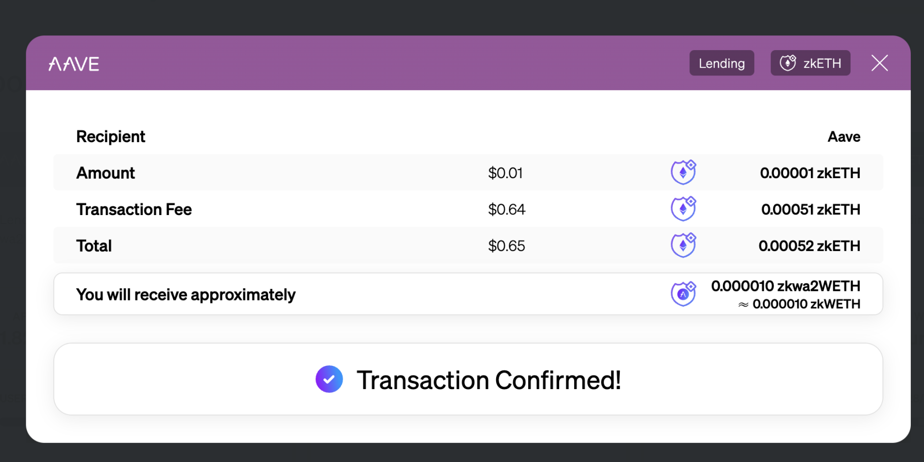The width and height of the screenshot is (924, 462).
Task: Click the 0.00051 zkETH fee text
Action: pyautogui.click(x=810, y=209)
